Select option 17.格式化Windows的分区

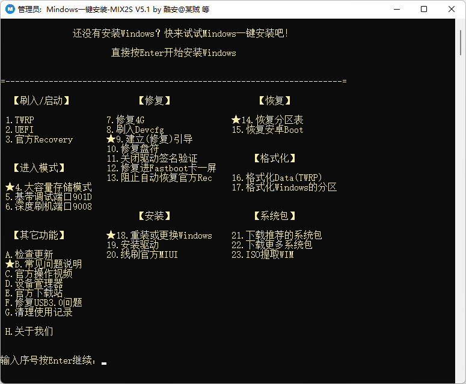[x=284, y=187]
